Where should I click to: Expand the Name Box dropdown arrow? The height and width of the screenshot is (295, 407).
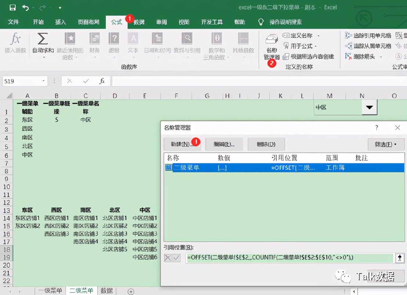44,81
